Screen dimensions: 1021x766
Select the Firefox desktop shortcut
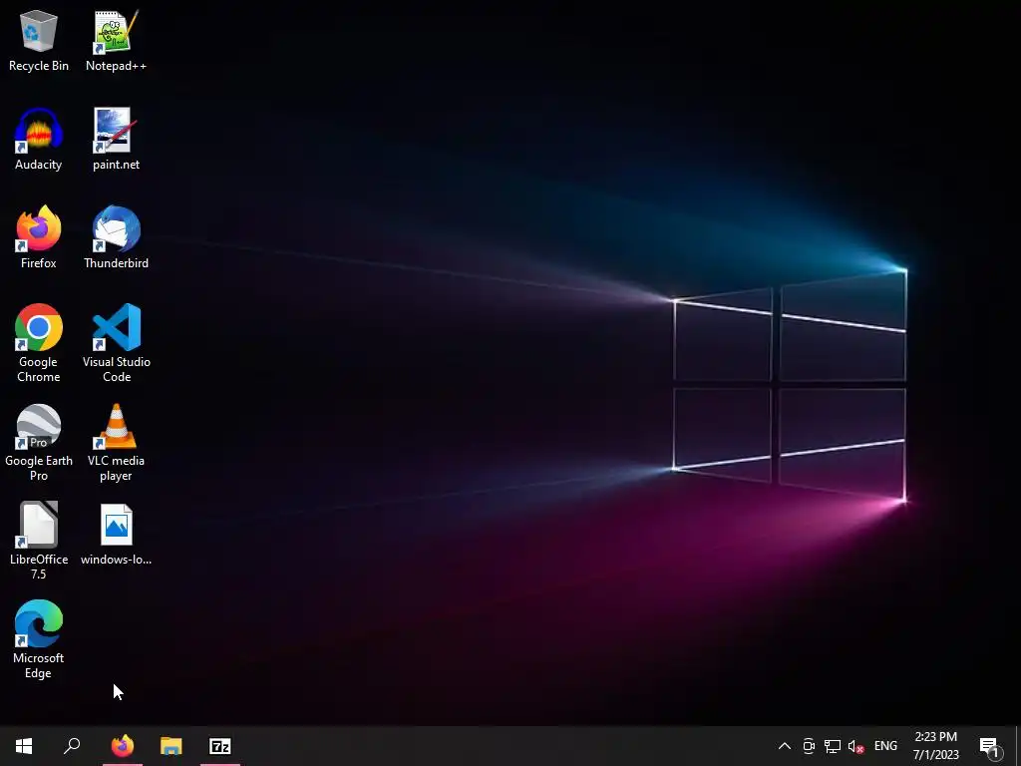[x=39, y=237]
